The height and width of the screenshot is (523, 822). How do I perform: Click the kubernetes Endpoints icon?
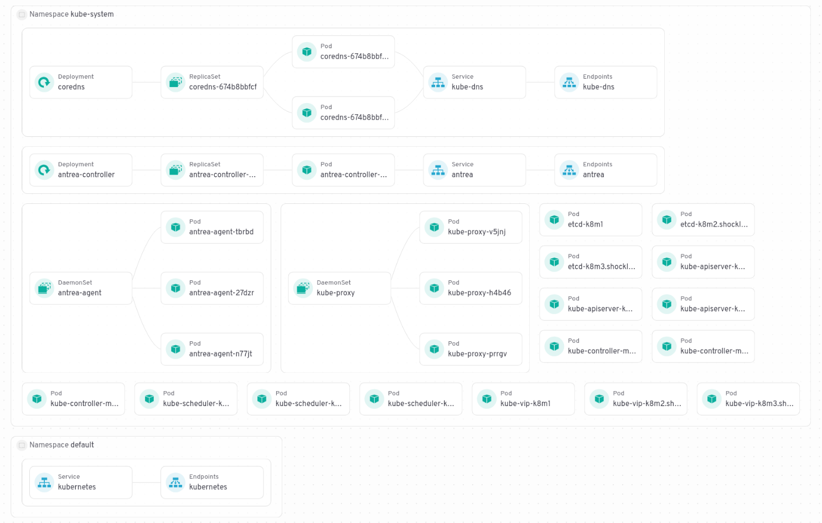(x=175, y=483)
